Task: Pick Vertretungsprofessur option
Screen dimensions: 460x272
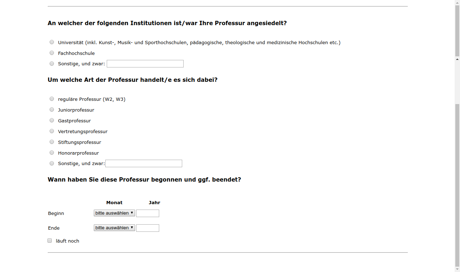Action: click(52, 131)
